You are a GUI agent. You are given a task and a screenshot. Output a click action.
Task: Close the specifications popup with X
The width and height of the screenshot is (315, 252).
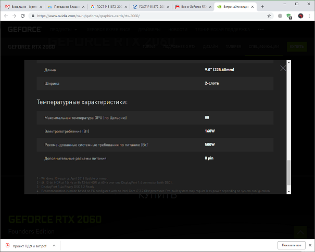point(283,68)
